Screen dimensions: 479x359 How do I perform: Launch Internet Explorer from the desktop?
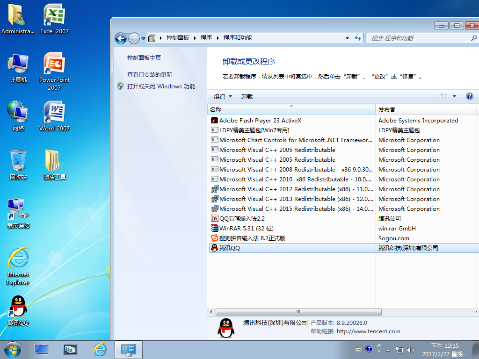[x=18, y=266]
